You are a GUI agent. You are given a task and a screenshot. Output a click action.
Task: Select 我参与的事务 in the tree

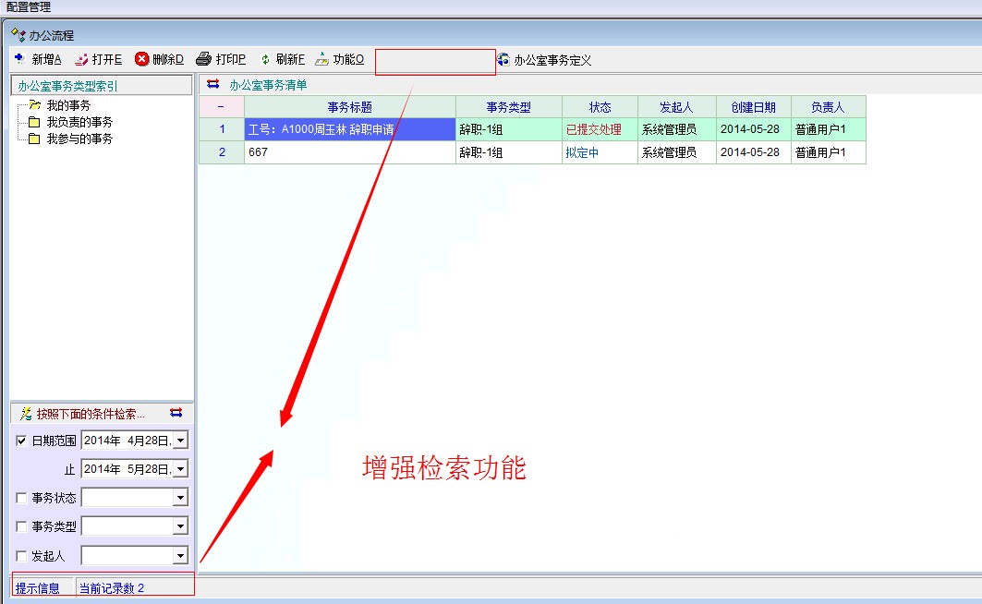(x=79, y=139)
